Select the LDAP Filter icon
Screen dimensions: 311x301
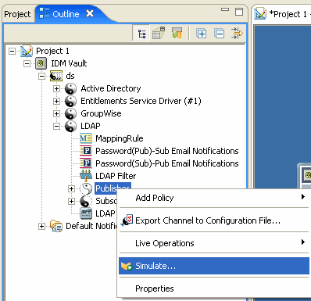click(x=86, y=176)
